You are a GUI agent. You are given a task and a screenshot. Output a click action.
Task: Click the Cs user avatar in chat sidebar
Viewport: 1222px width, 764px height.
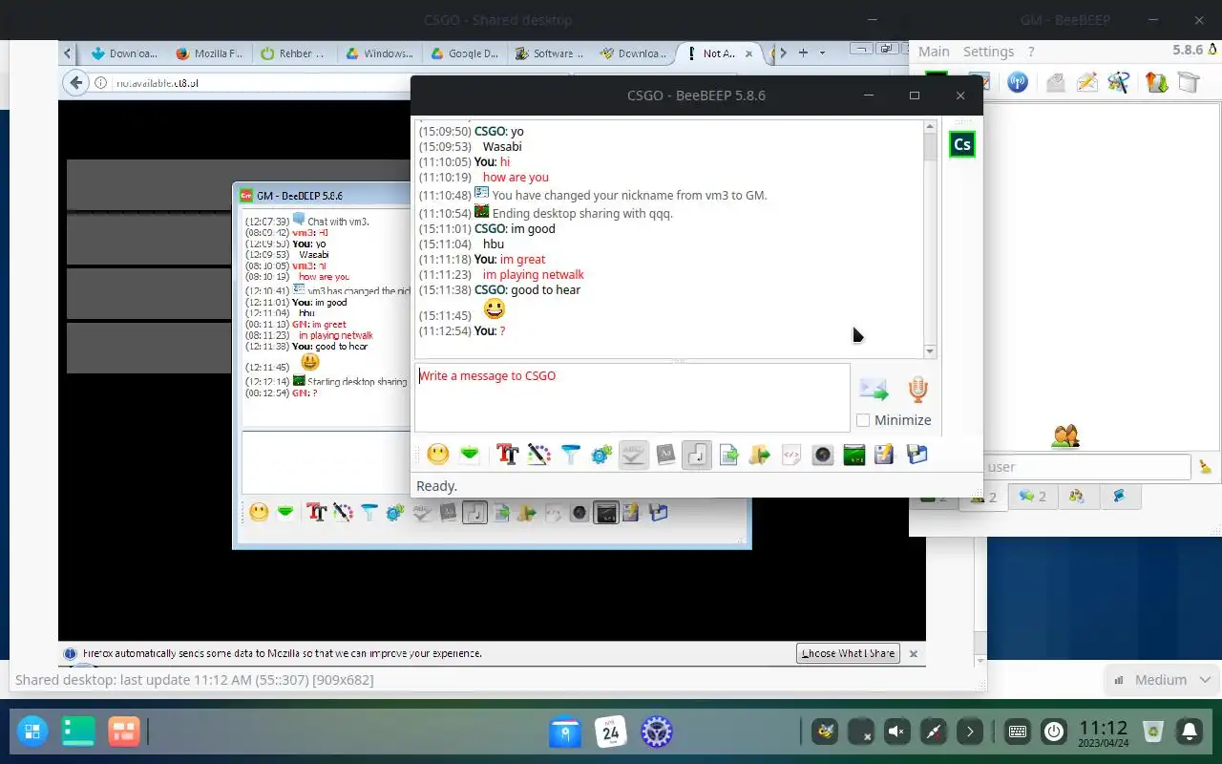(962, 144)
